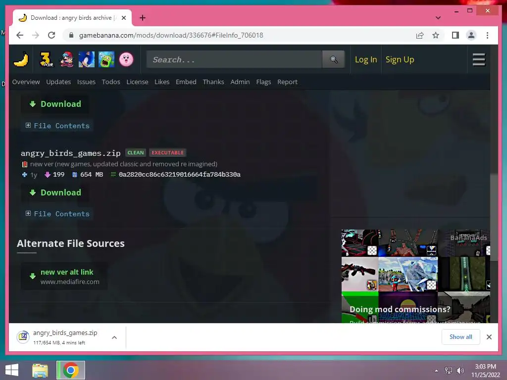This screenshot has width=507, height=380.
Task: Open a new browser tab
Action: pos(142,18)
